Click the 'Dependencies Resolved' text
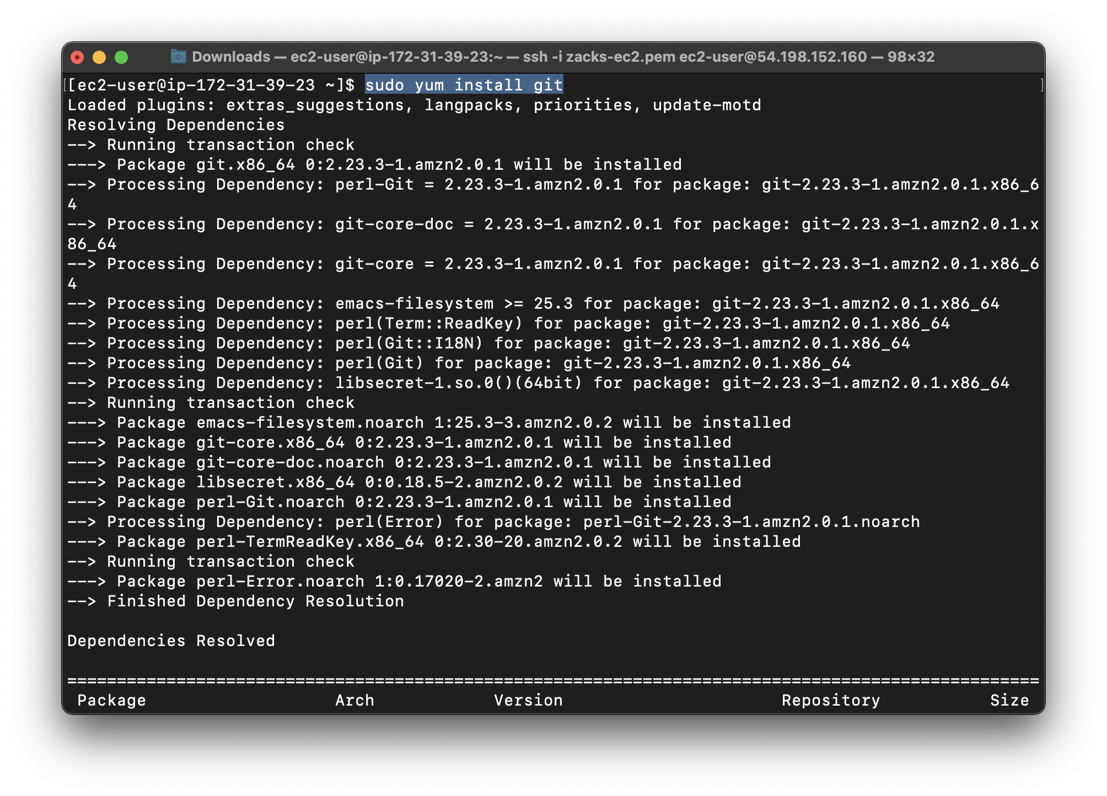This screenshot has width=1107, height=796. (171, 641)
